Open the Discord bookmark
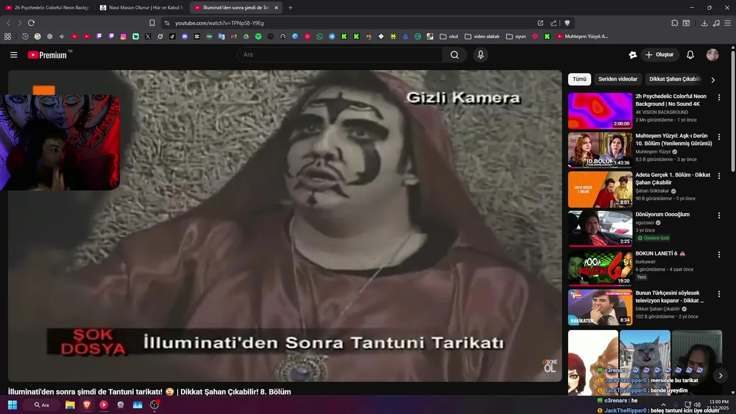The image size is (736, 414). 185,36
